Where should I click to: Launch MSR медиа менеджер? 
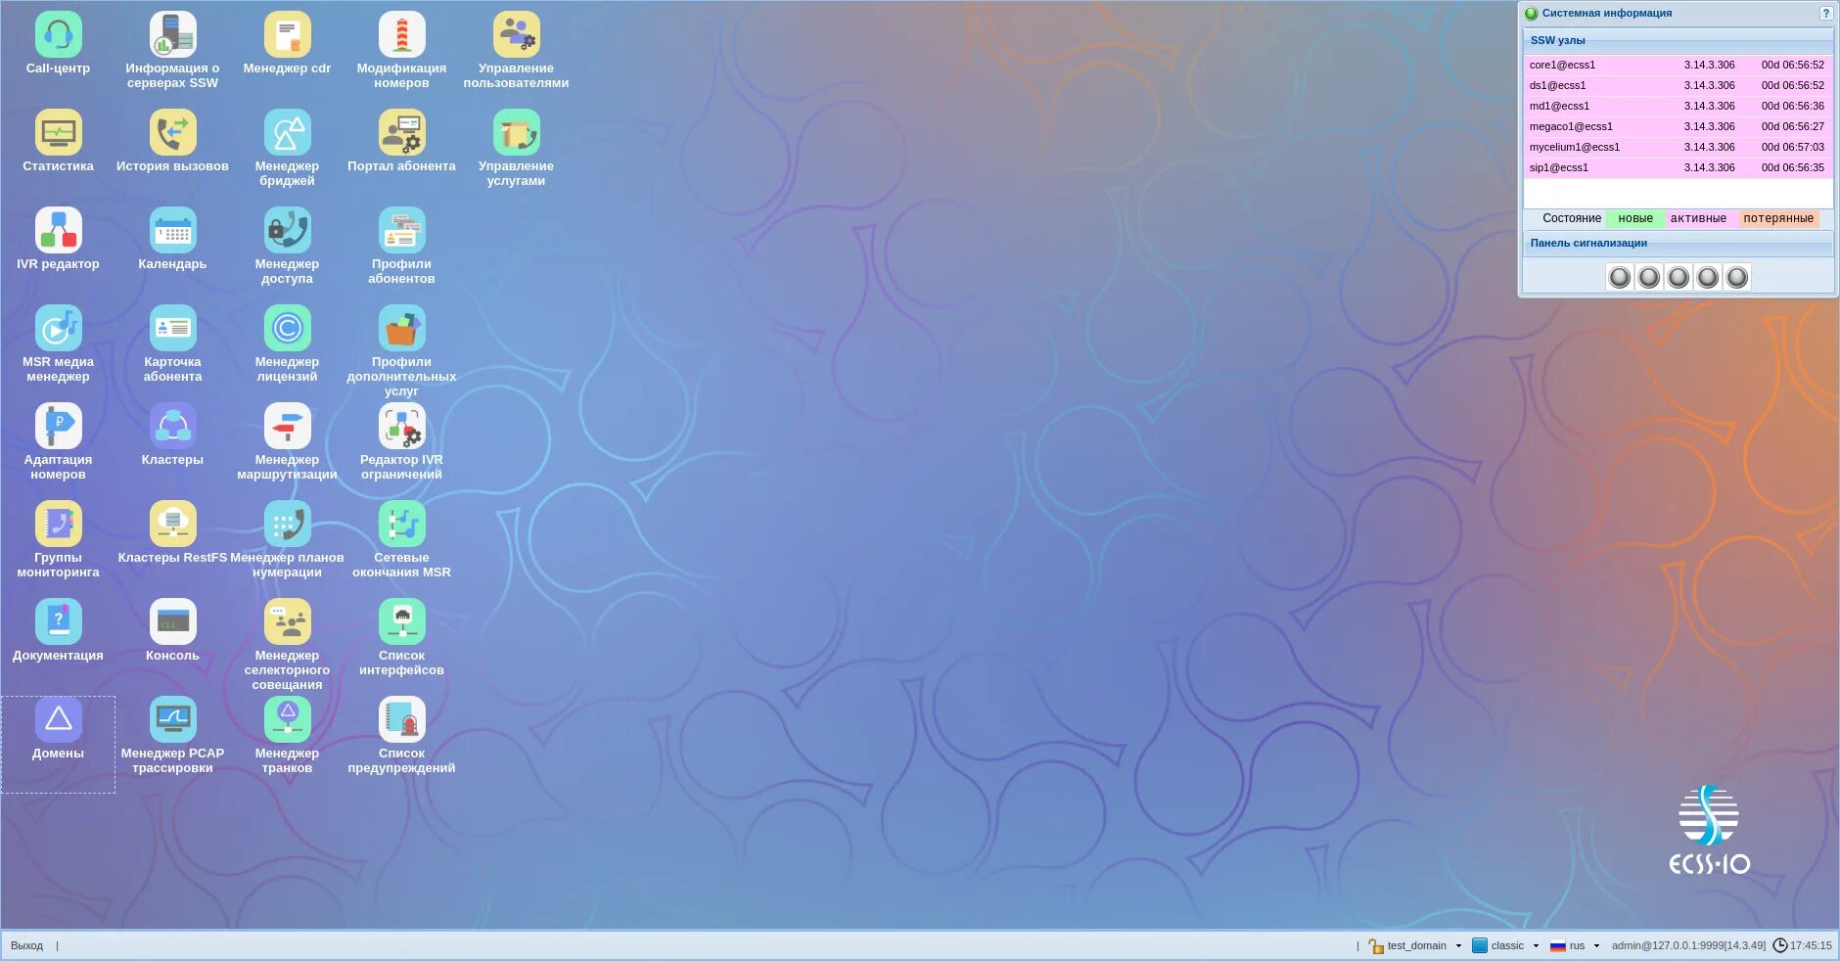click(x=58, y=329)
